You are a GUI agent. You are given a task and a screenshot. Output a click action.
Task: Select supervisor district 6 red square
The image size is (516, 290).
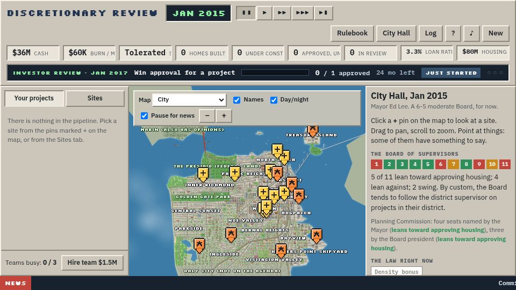point(441,164)
